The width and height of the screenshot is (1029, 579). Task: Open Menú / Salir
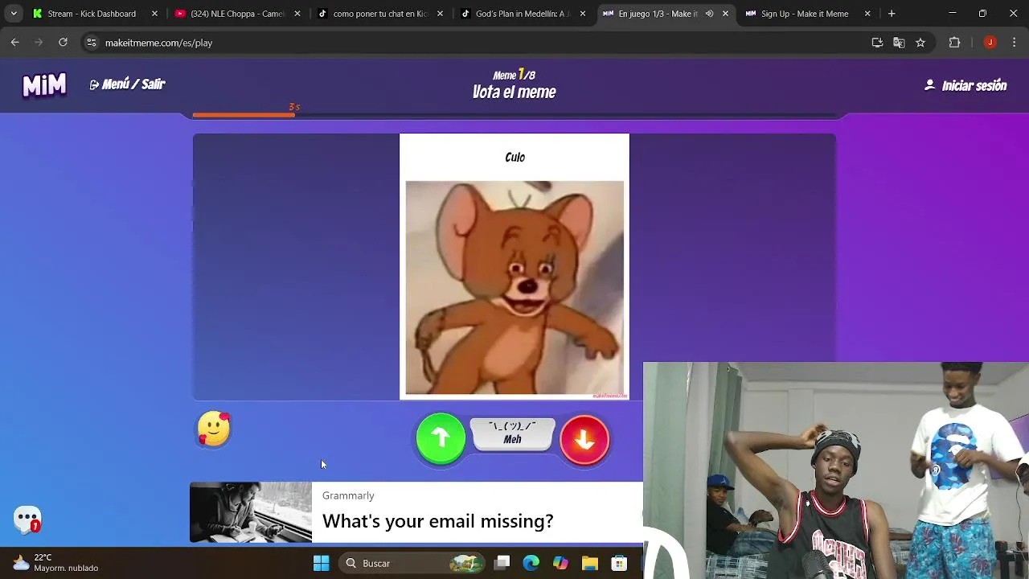tap(127, 84)
